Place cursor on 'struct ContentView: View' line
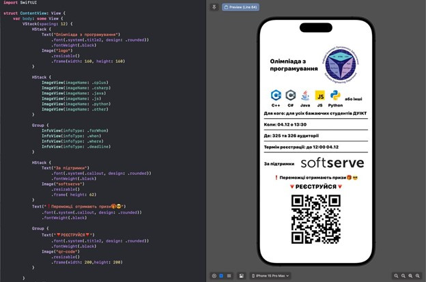This screenshot has height=282, width=426. point(34,13)
